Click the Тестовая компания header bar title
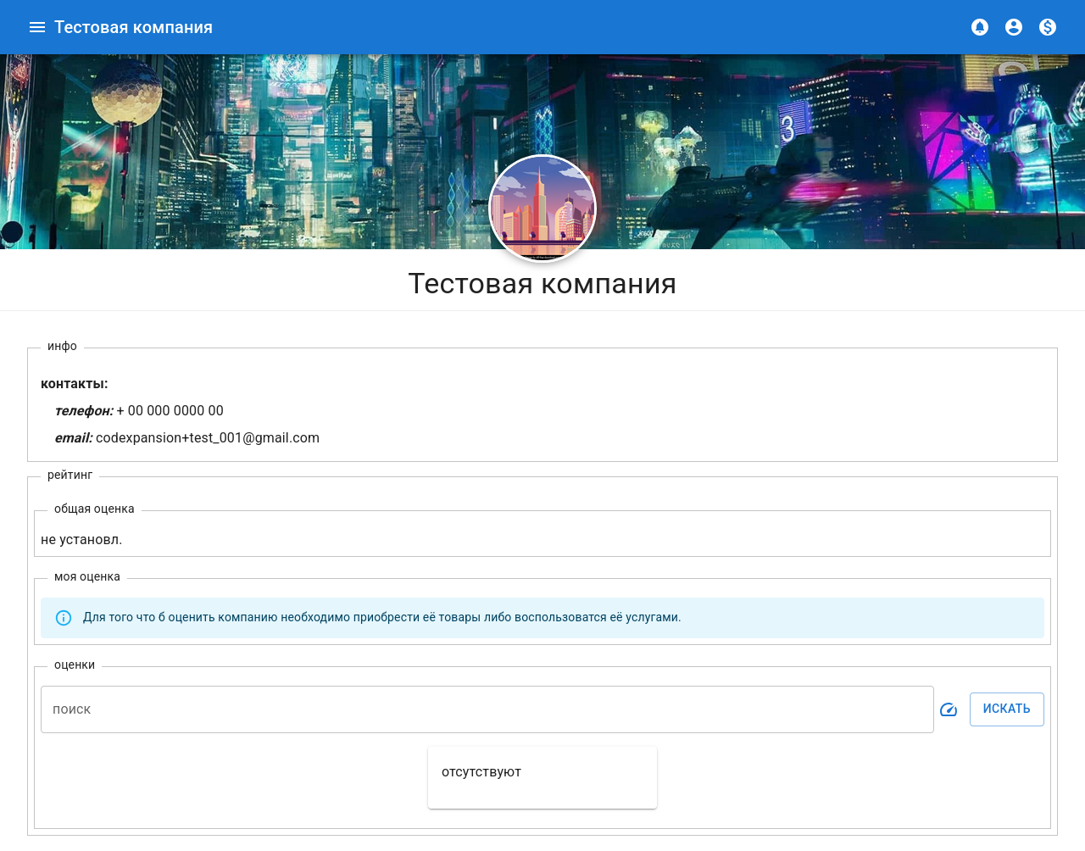1085x851 pixels. click(133, 27)
